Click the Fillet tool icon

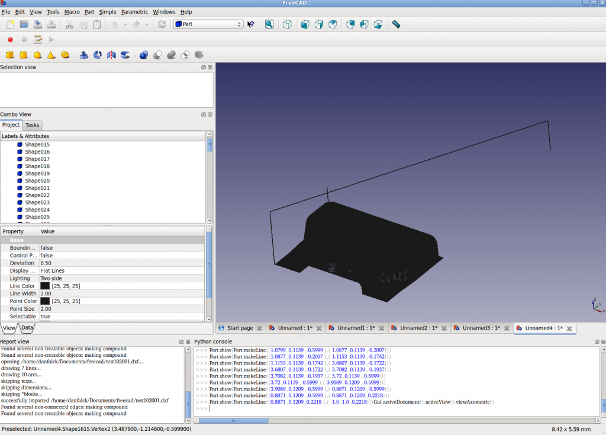pos(125,55)
